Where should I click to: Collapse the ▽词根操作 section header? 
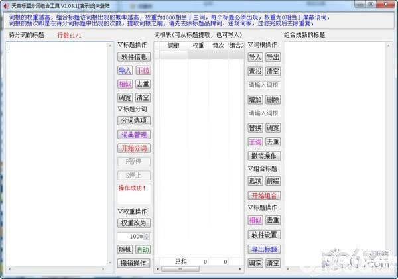pos(263,45)
